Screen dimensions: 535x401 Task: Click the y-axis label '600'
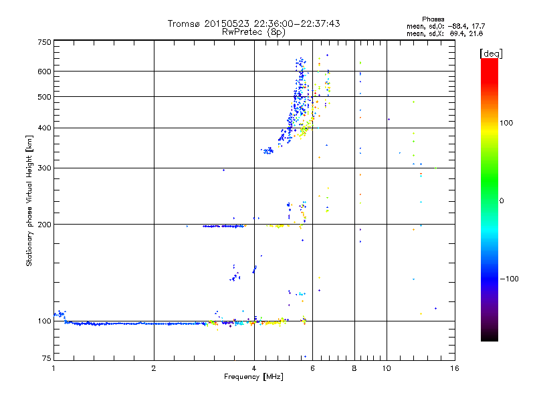tap(44, 72)
